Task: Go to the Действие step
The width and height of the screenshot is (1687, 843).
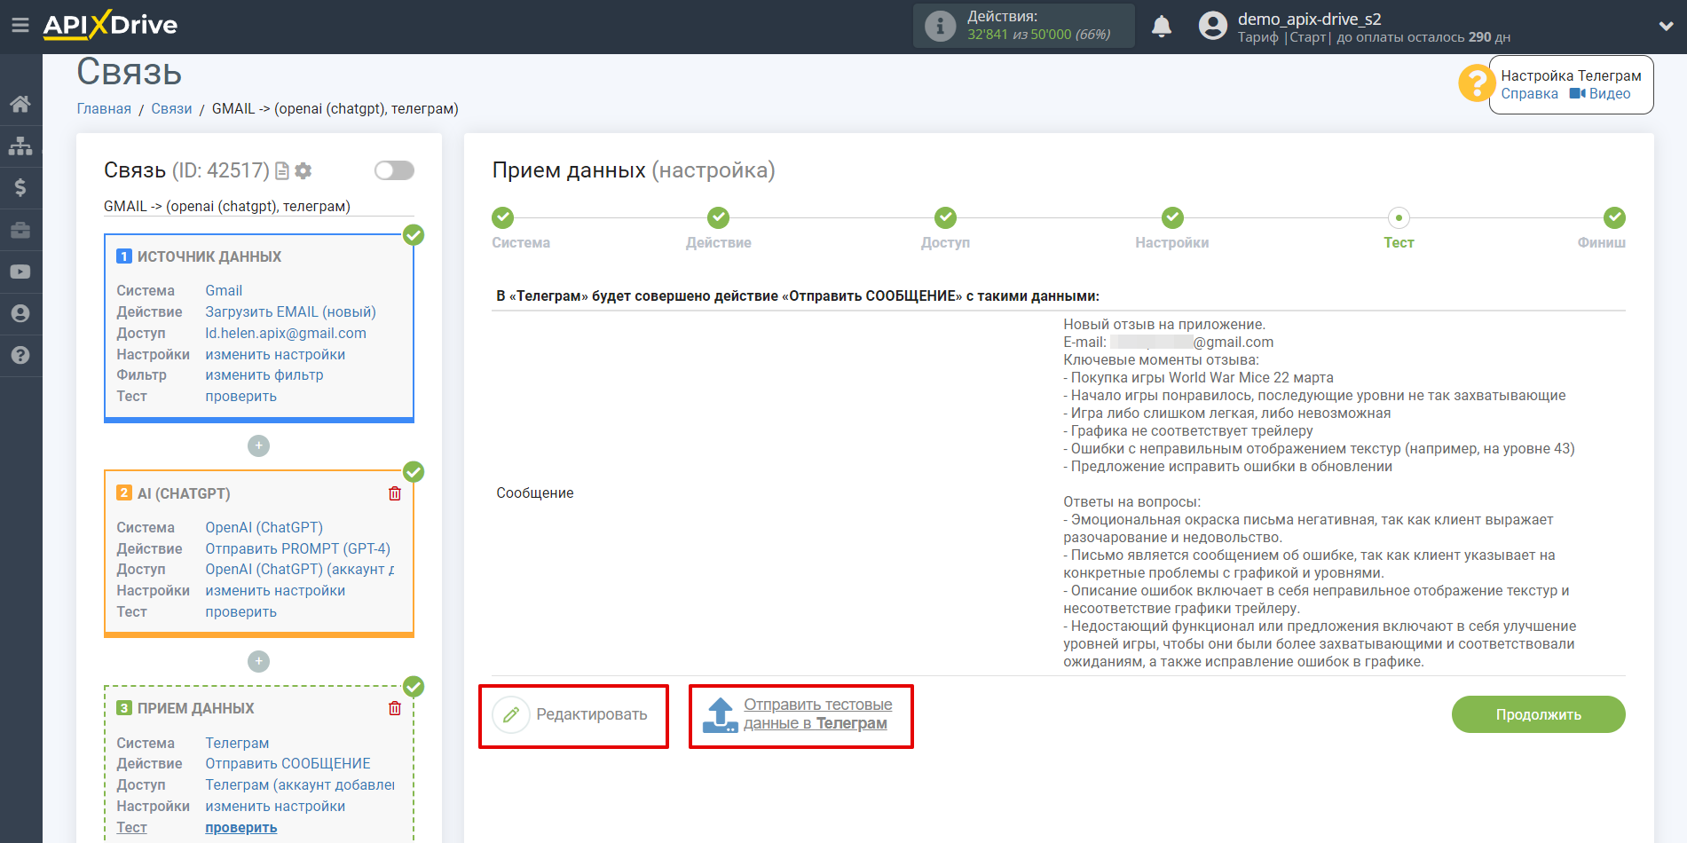Action: pyautogui.click(x=718, y=229)
